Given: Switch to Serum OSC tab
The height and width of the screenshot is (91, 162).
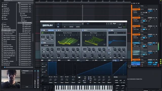Looking at the screenshot, I should click(x=58, y=25).
